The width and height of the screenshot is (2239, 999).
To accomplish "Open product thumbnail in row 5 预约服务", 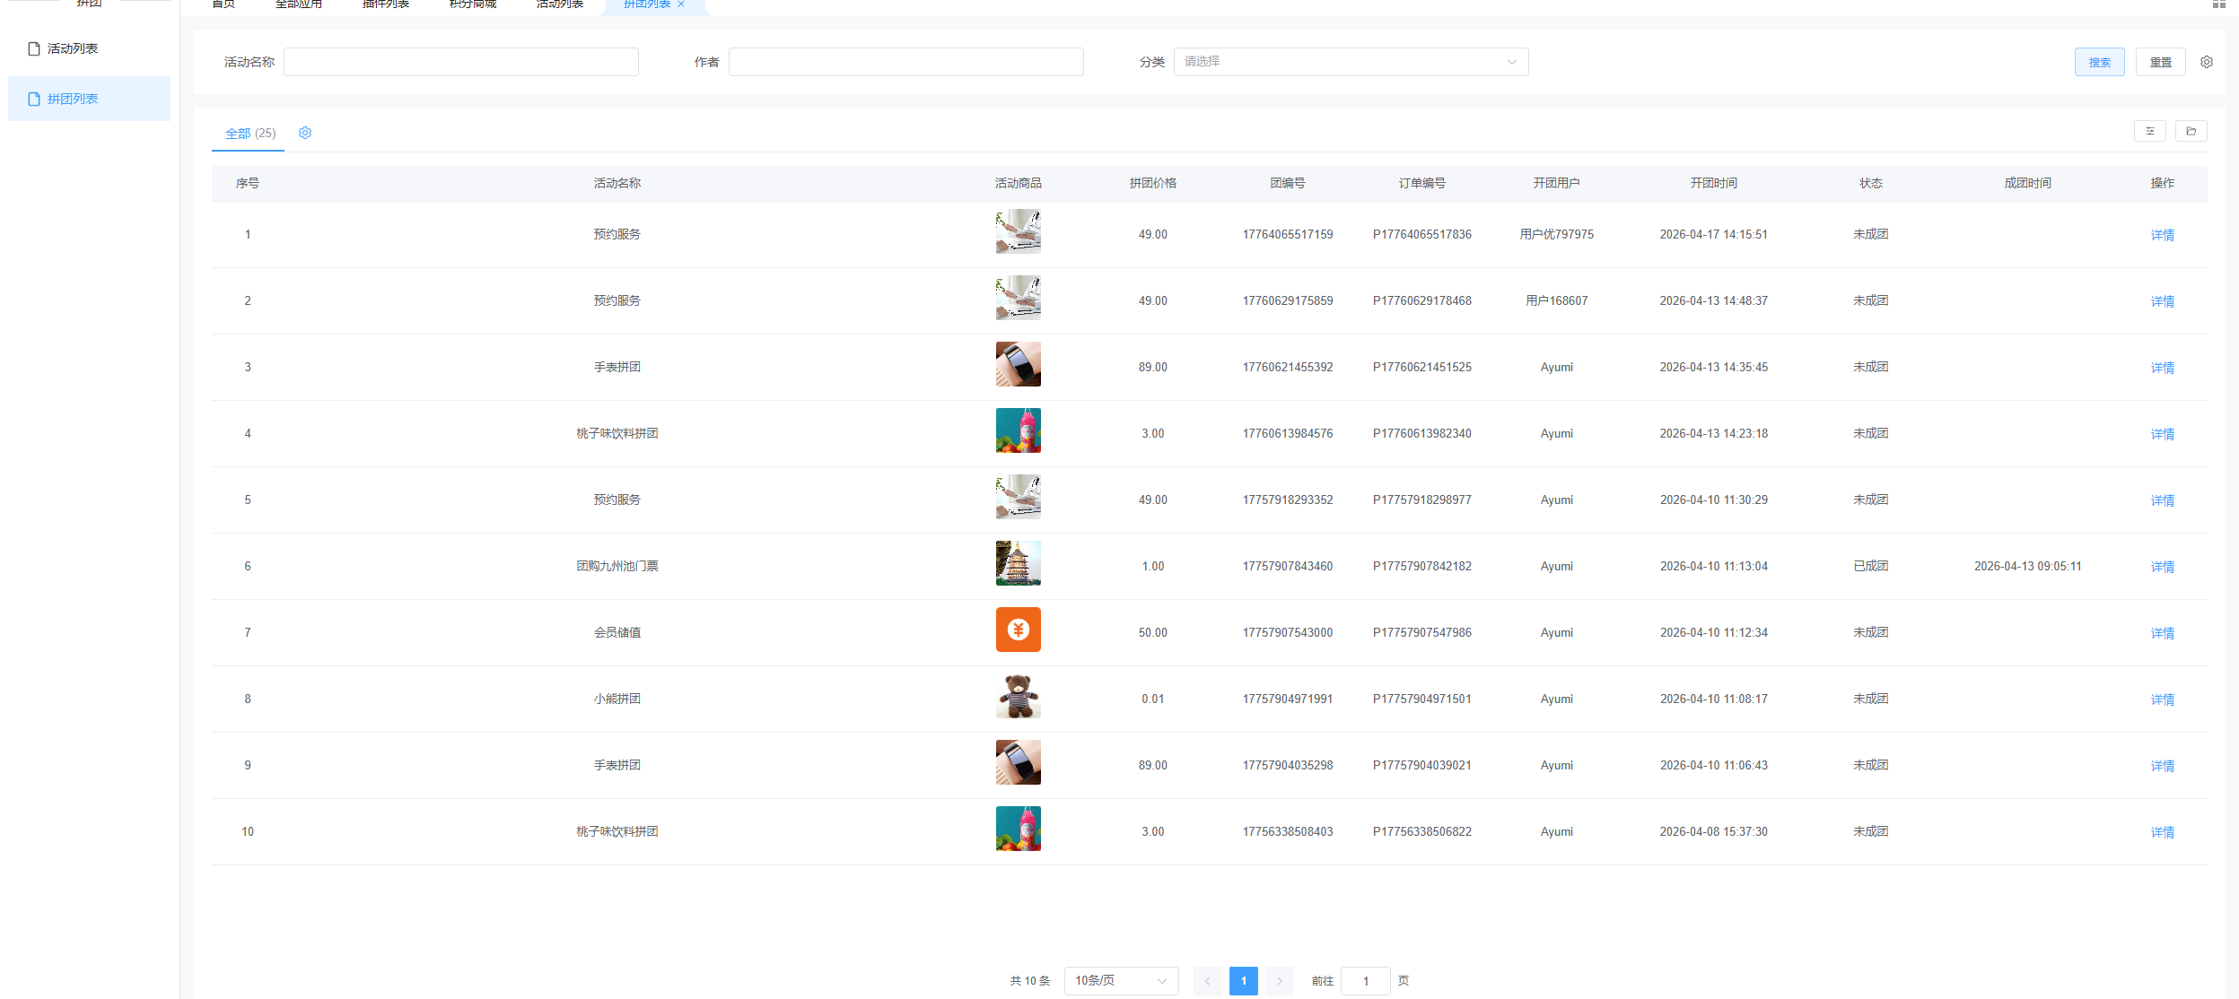I will click(x=1019, y=497).
